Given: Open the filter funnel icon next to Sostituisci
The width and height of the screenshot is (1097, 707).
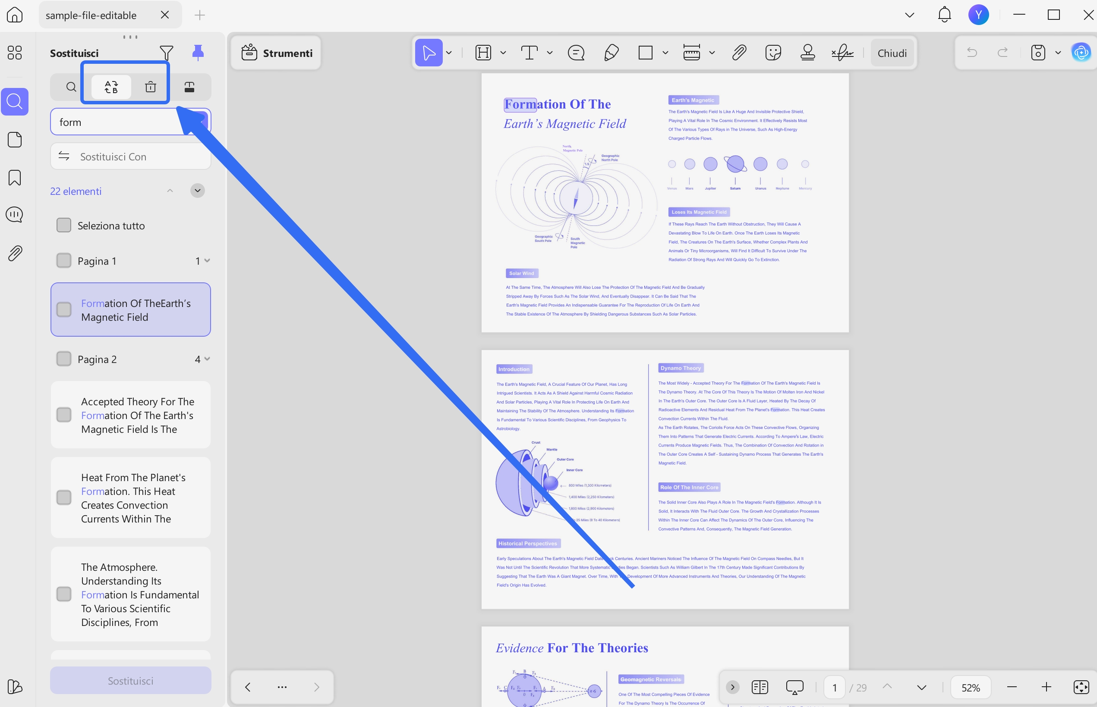Looking at the screenshot, I should (x=166, y=53).
